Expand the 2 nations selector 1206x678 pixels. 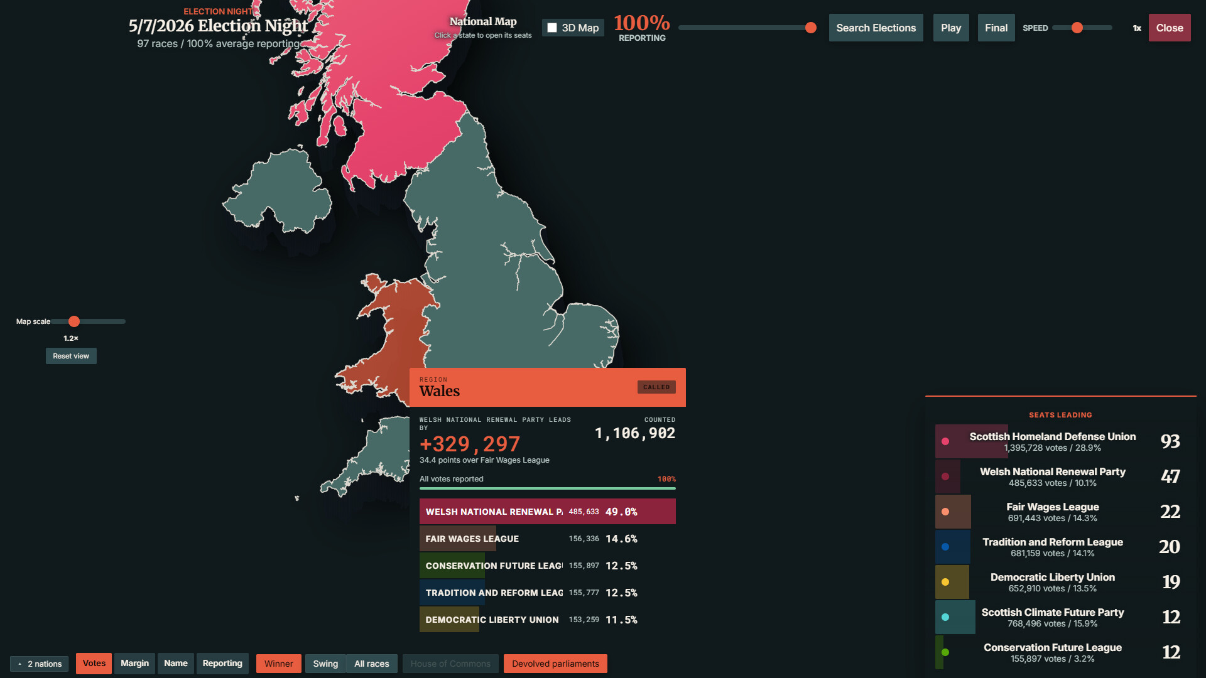coord(40,664)
